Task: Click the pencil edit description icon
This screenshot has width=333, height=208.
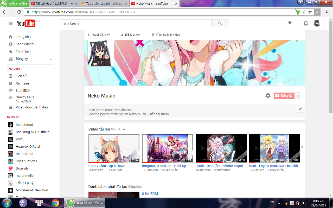Action: click(300, 108)
